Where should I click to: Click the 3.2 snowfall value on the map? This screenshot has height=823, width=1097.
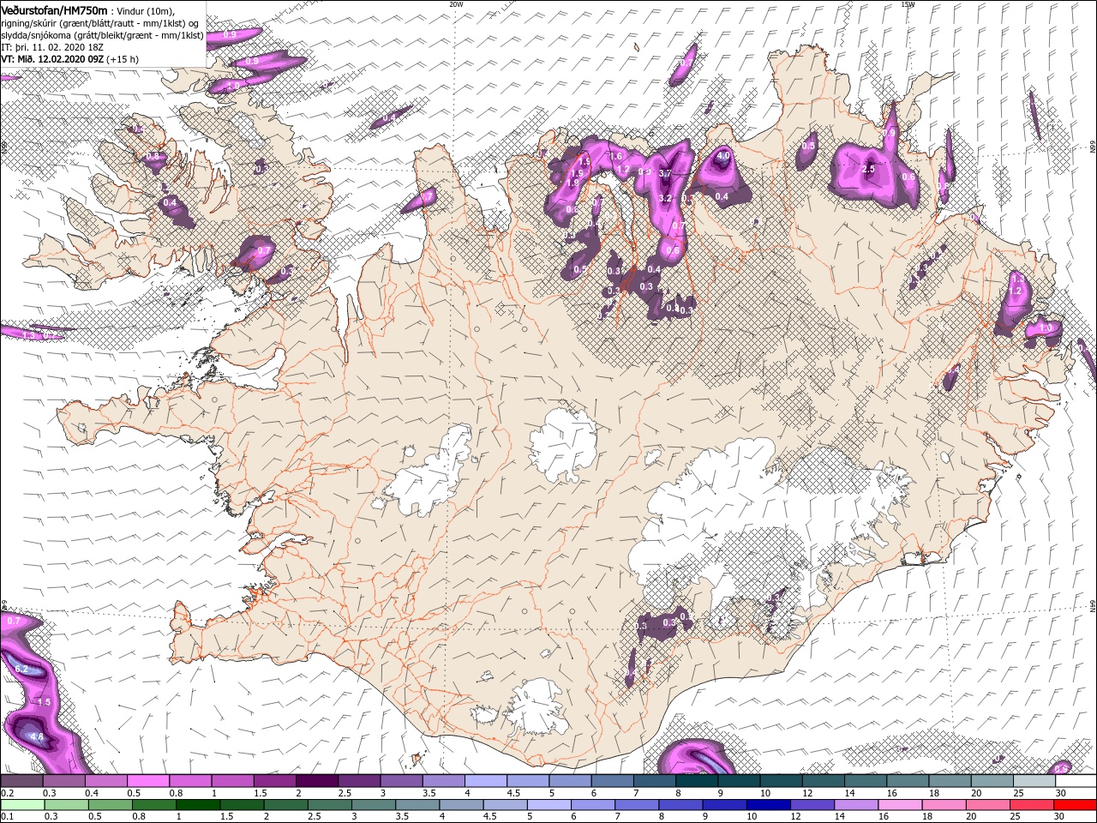pyautogui.click(x=664, y=199)
